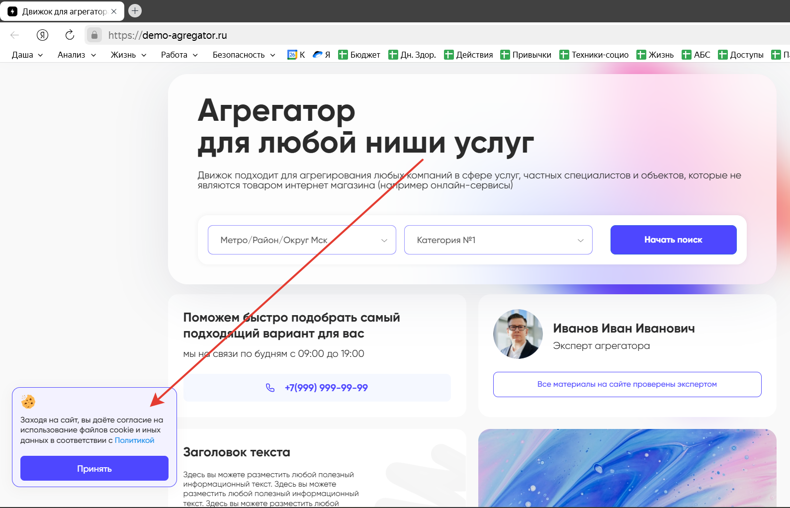Open the Безопасность bookmarks folder

[x=244, y=55]
